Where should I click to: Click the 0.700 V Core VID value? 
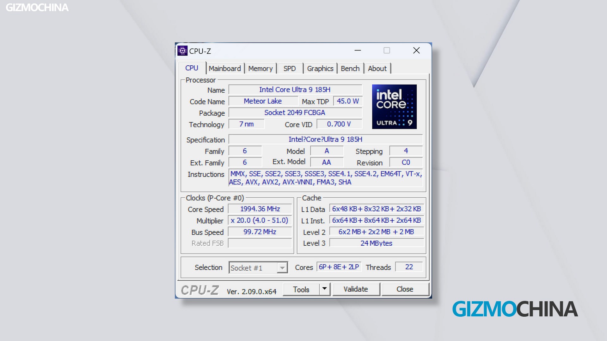click(x=339, y=124)
